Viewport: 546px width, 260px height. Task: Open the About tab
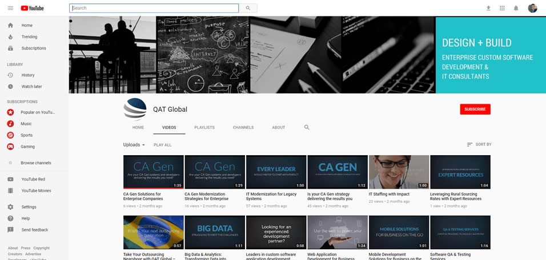[279, 128]
